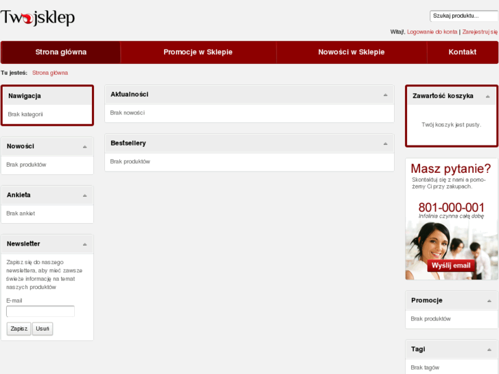499x374 pixels.
Task: Collapse the Nowości panel arrow
Action: tap(85, 146)
